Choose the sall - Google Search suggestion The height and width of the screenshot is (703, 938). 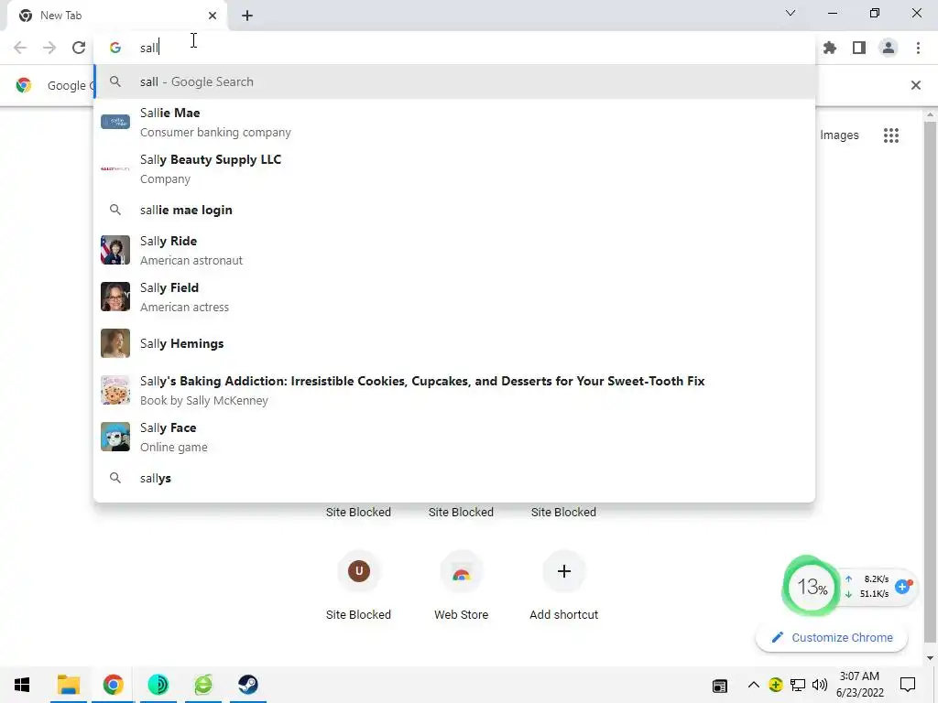click(454, 81)
